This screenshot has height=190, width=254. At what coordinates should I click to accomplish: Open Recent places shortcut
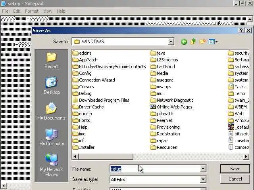point(51,61)
